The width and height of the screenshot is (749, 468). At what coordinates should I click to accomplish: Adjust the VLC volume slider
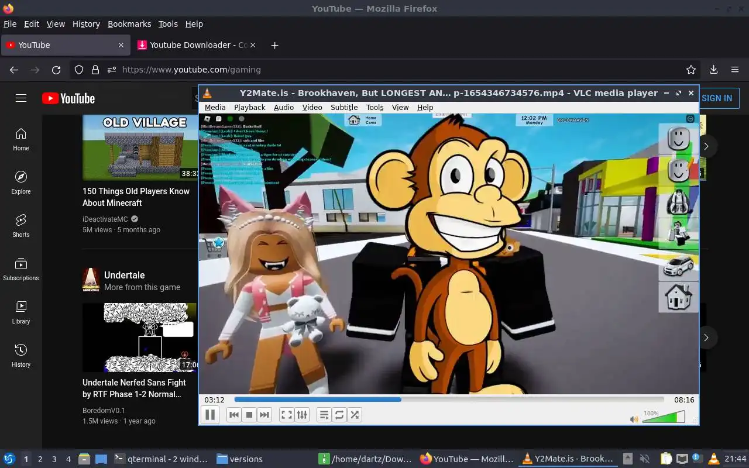point(664,417)
